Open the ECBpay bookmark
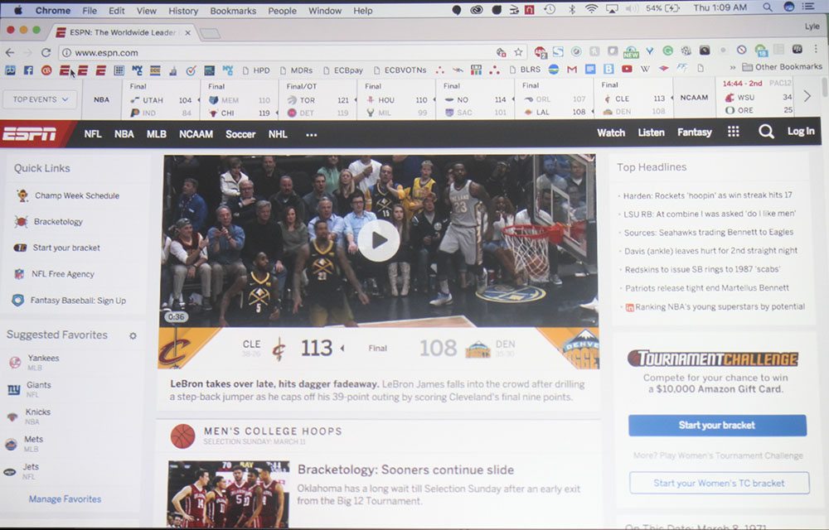 [x=343, y=70]
